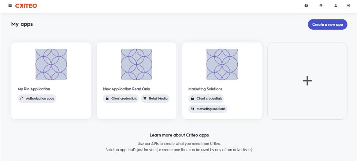
Task: Click the Authorization code tag
Action: point(37,99)
